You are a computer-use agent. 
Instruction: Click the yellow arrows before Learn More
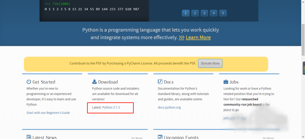coord(181,38)
